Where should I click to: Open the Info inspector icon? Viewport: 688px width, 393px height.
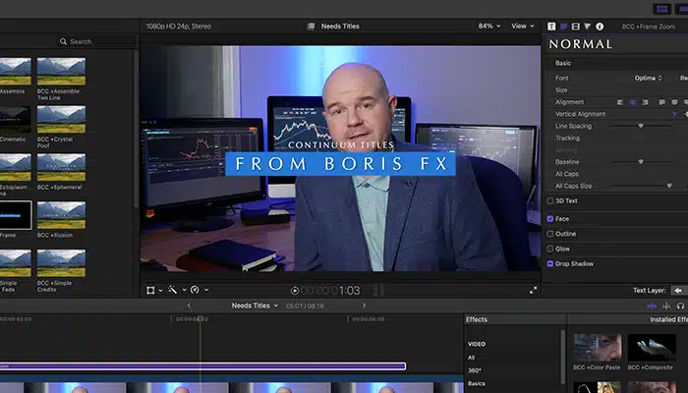click(600, 27)
